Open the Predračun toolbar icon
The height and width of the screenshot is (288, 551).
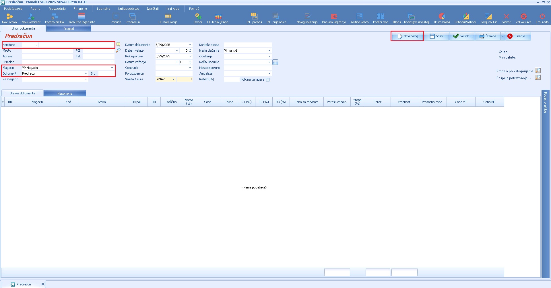133,18
